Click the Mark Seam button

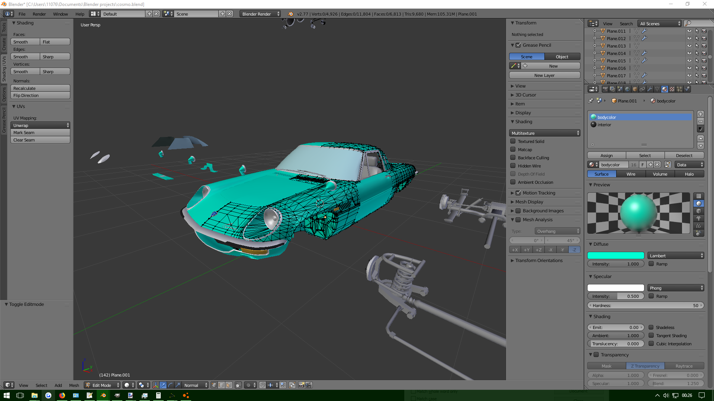(x=40, y=133)
